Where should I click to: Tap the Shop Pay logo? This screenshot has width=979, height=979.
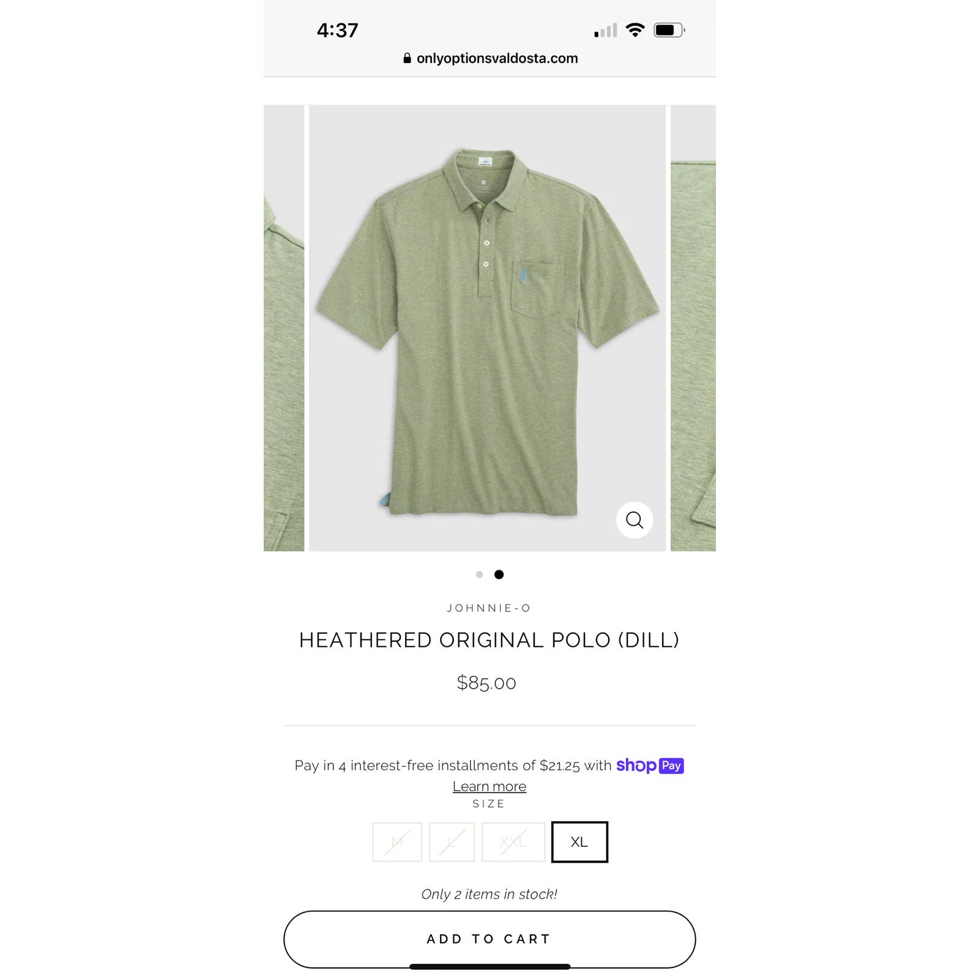coord(650,765)
